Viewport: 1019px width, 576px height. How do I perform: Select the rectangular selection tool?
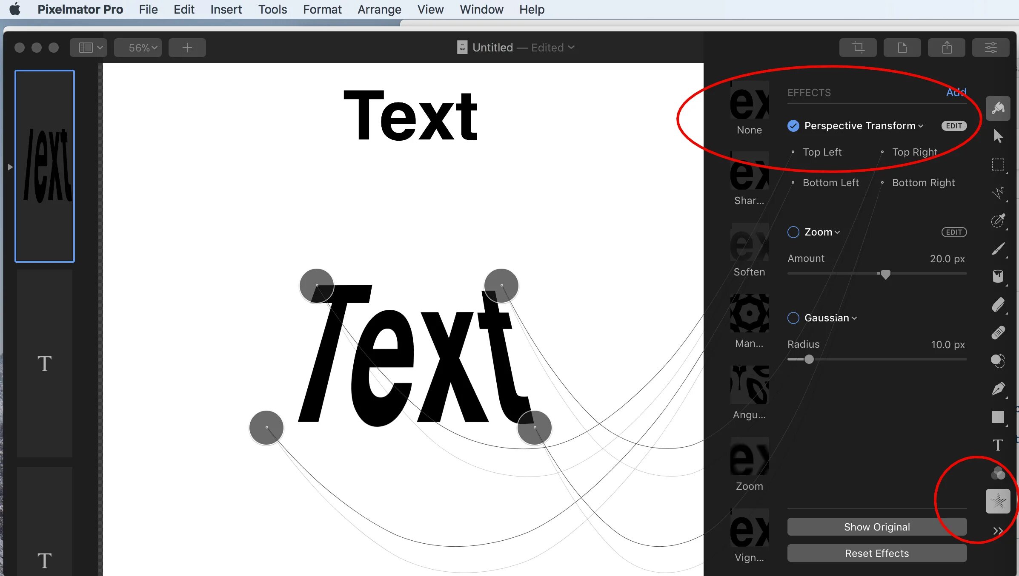tap(998, 165)
